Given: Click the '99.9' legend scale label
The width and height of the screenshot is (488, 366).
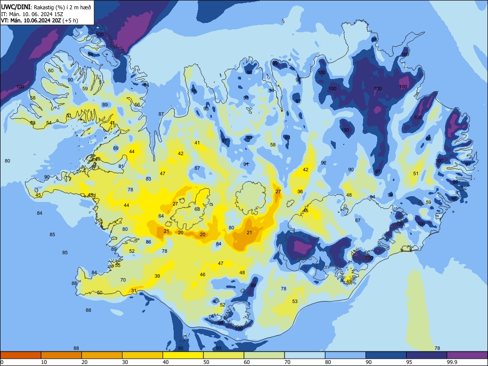Looking at the screenshot, I should (x=452, y=362).
